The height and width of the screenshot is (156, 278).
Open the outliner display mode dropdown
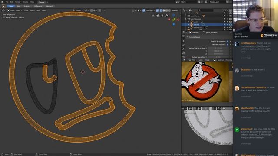191,10
